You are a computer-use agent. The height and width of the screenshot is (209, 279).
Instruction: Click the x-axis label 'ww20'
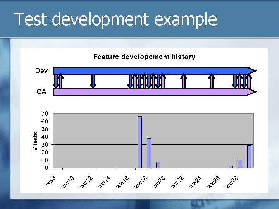click(159, 182)
